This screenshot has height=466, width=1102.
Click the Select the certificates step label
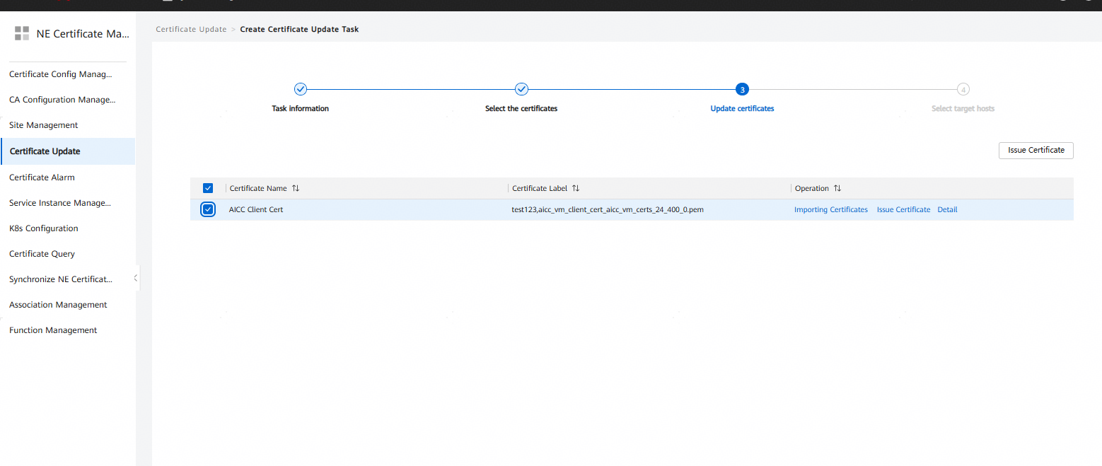coord(521,108)
